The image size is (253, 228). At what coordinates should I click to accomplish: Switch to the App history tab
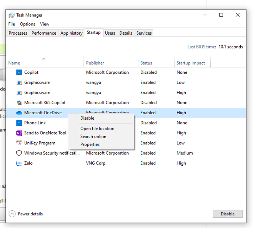(x=71, y=33)
